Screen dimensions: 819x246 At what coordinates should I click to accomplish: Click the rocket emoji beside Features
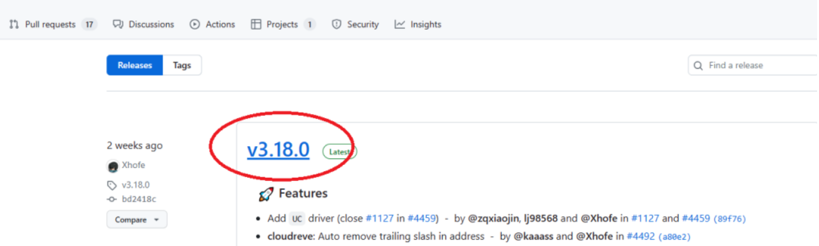(x=266, y=194)
